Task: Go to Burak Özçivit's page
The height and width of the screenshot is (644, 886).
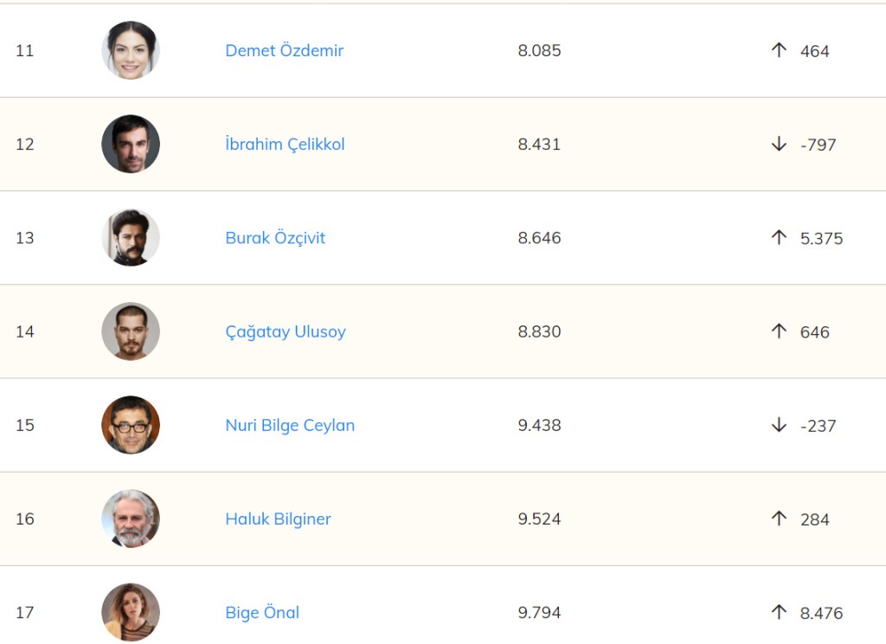Action: click(275, 238)
